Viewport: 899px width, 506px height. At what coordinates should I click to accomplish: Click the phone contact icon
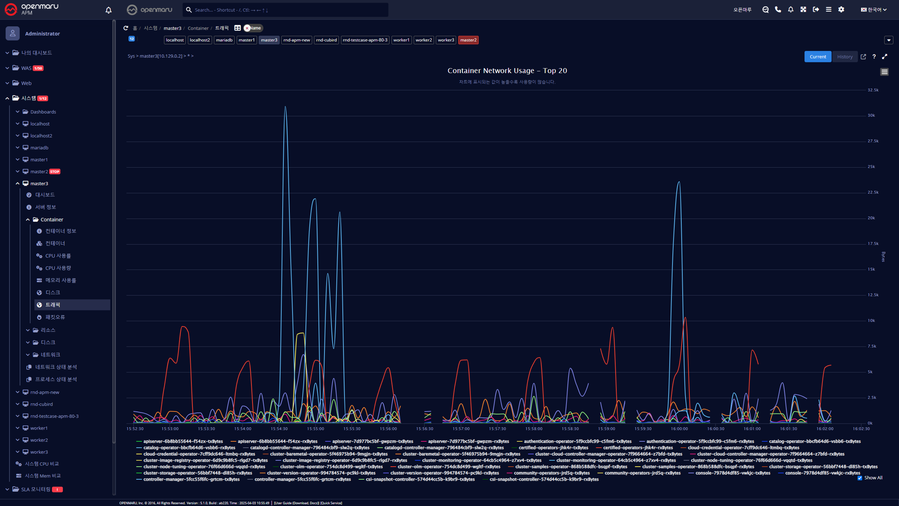pos(778,9)
